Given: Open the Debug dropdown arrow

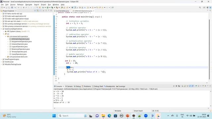Looking at the screenshot, I should [x=45, y=8].
